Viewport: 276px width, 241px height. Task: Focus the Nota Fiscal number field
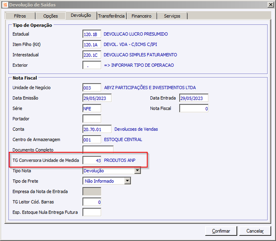(x=194, y=108)
